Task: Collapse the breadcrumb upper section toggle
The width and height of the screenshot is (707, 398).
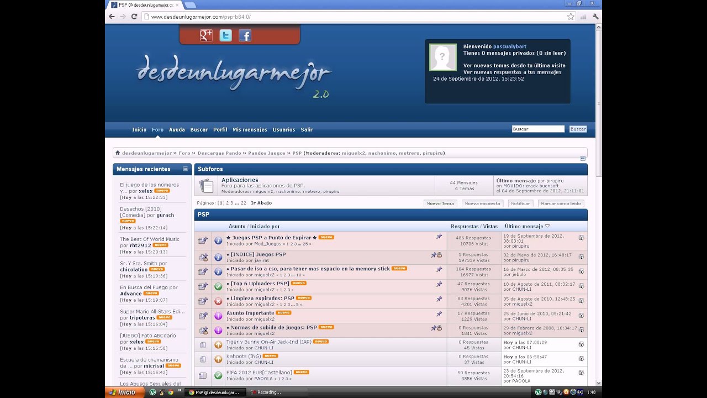Action: [x=583, y=159]
